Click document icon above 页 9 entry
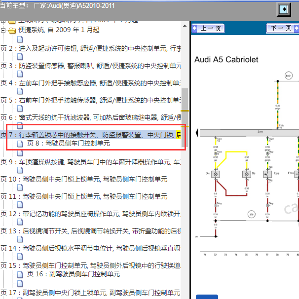This screenshot has width=299, height=299. click(x=20, y=153)
